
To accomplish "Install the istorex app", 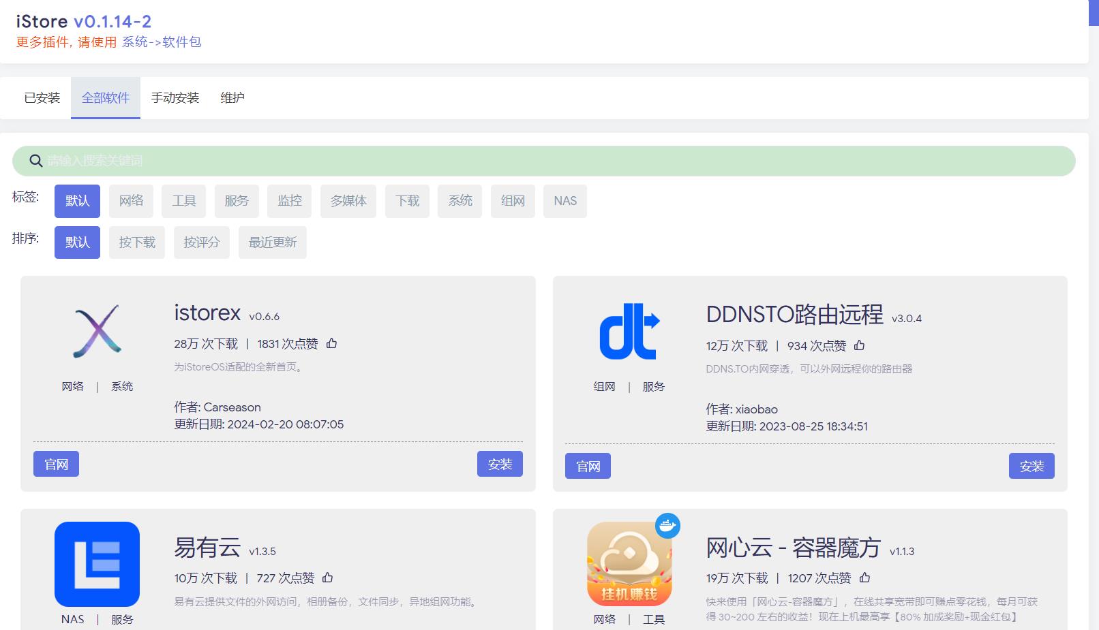I will [x=500, y=464].
